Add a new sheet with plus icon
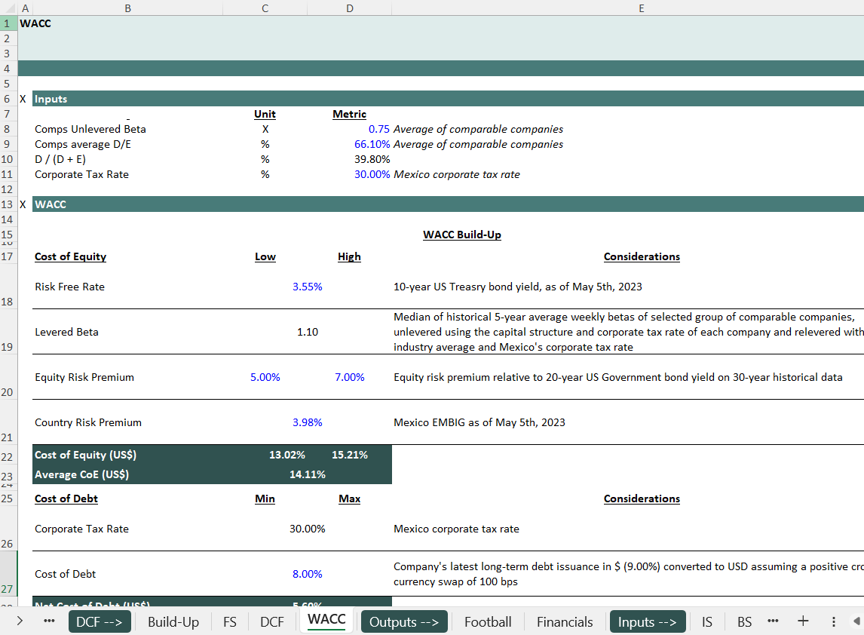864x635 pixels. coord(803,621)
